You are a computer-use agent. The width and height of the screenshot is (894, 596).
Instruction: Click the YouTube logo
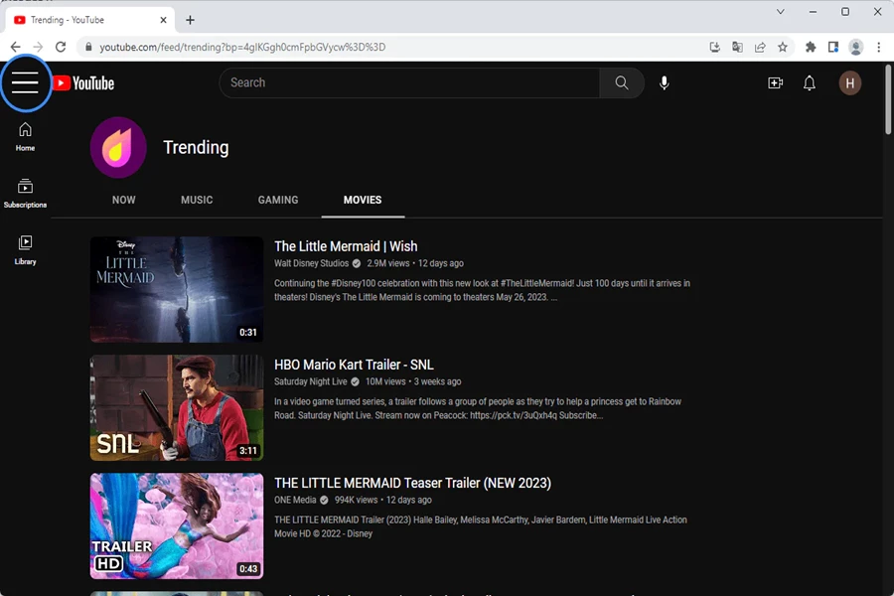(x=83, y=83)
